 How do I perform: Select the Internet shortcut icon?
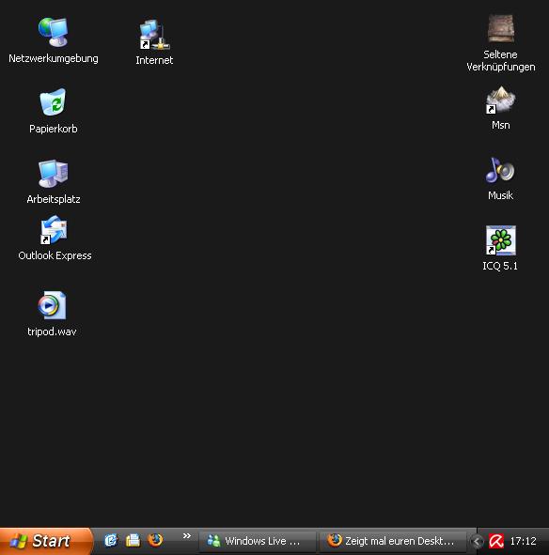pos(154,42)
